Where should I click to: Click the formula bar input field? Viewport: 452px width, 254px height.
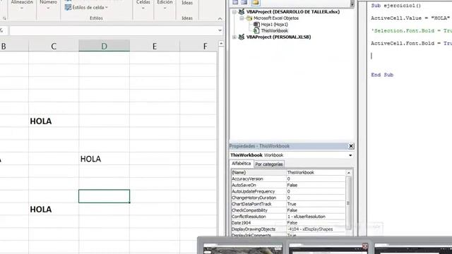(114, 30)
